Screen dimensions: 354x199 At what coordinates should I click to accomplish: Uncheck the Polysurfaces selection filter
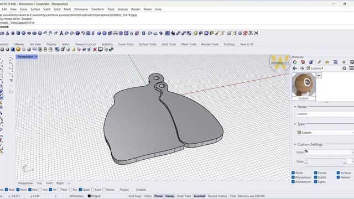pyautogui.click(x=293, y=177)
